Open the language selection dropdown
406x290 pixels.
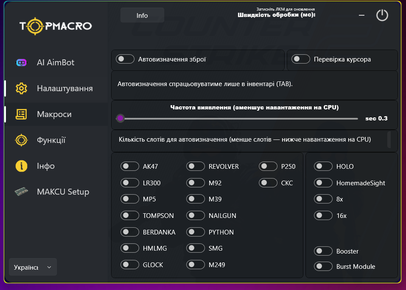(x=33, y=267)
